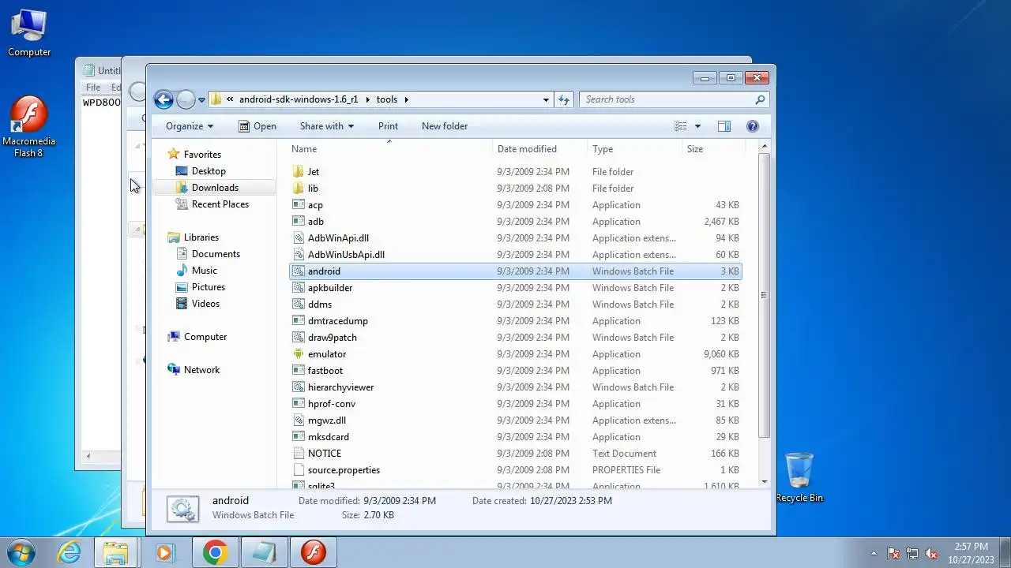1011x568 pixels.
Task: Click the Search tools input field
Action: coord(674,99)
